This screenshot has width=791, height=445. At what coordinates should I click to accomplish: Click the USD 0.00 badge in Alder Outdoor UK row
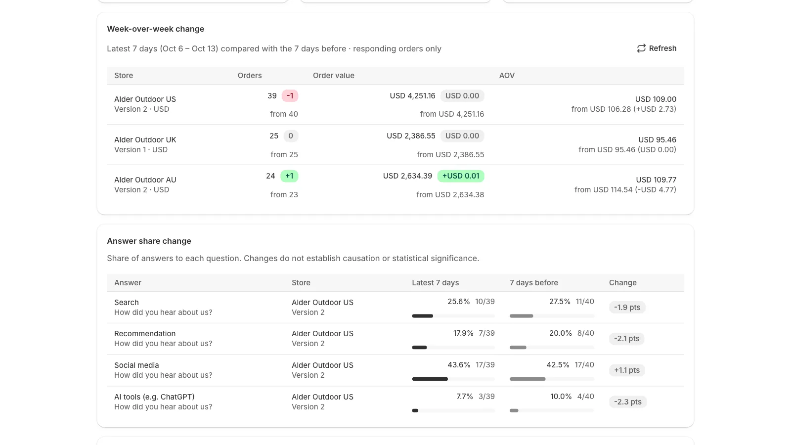[x=462, y=136]
